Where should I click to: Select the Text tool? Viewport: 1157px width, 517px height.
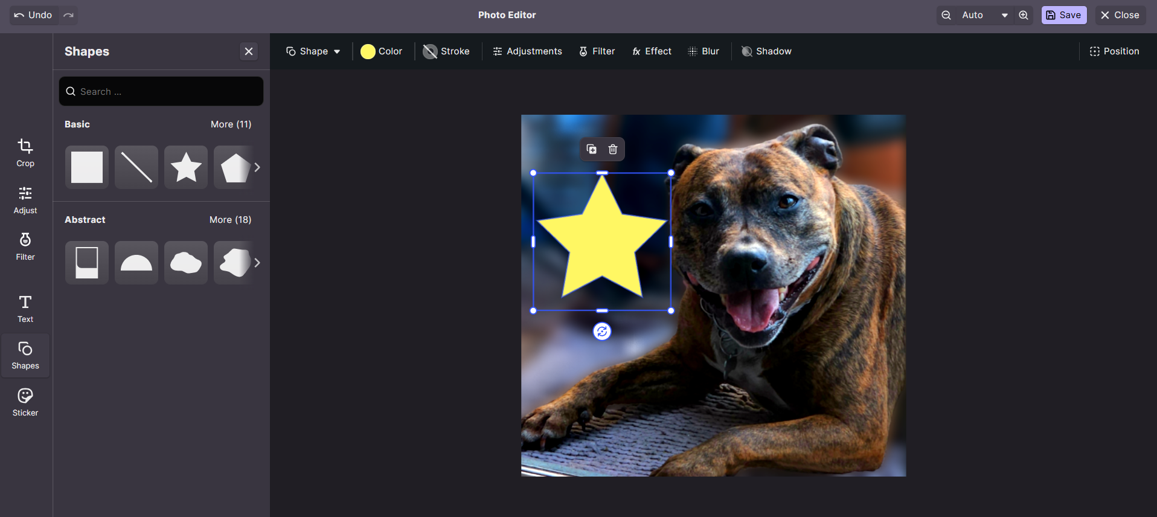point(25,309)
